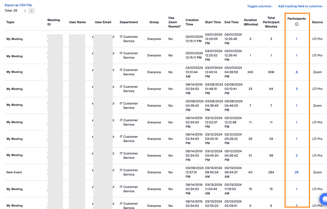This screenshot has height=209, width=327.
Task: Click Export as CSV File link
Action: (18, 5)
